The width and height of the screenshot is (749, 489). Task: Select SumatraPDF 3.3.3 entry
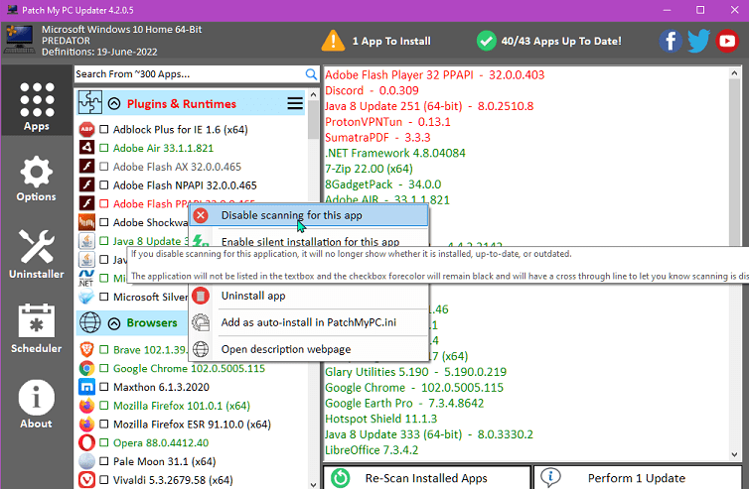click(x=377, y=138)
